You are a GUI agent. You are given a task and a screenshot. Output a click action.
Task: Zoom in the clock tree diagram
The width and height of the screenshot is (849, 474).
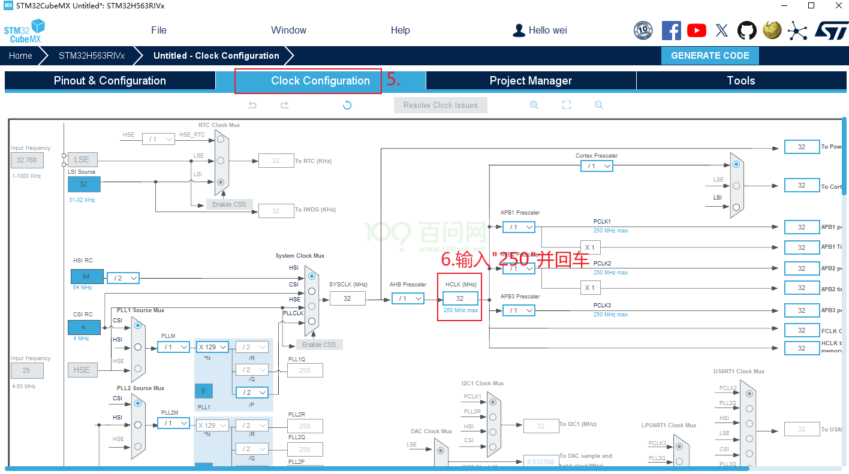[x=534, y=105]
